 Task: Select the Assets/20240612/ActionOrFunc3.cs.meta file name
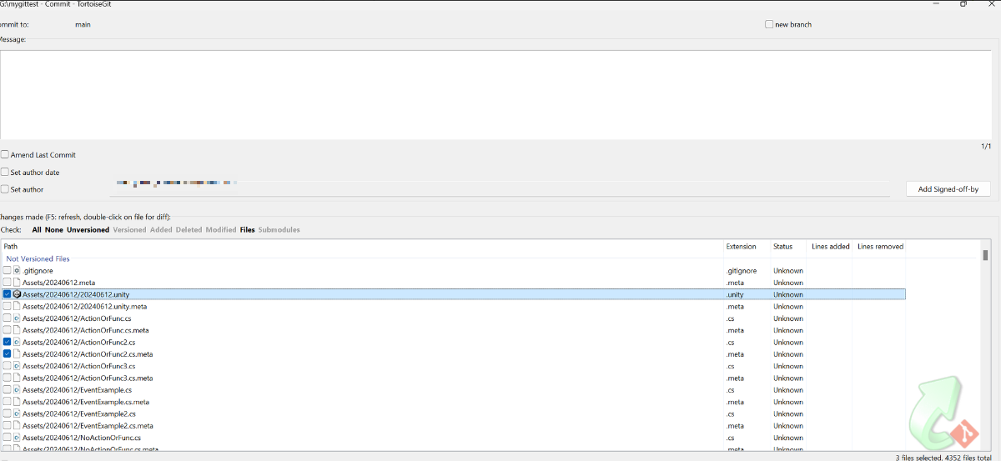click(x=88, y=378)
